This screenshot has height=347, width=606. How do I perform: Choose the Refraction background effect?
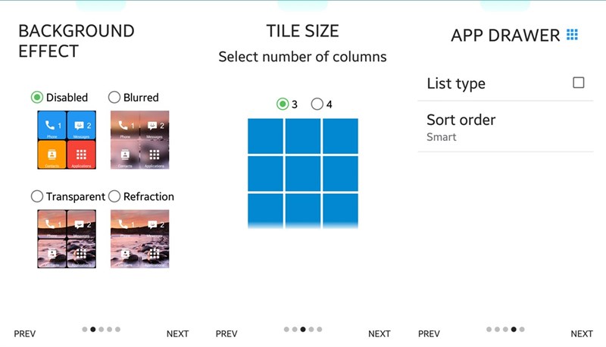(x=114, y=196)
